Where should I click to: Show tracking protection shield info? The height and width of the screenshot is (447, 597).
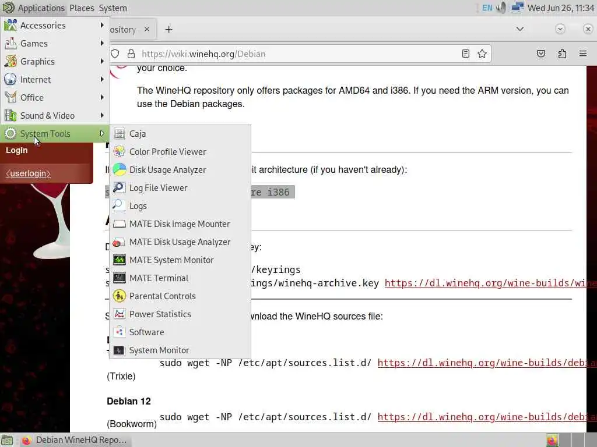point(115,54)
